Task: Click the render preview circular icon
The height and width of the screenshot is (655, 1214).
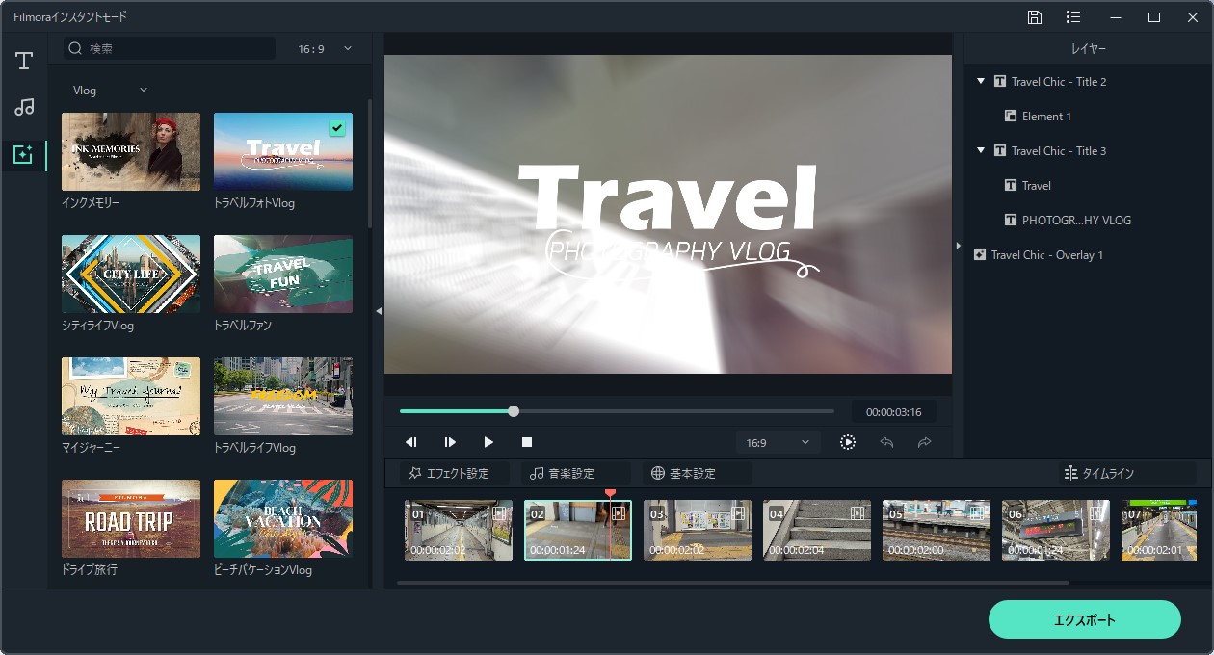Action: pos(847,442)
